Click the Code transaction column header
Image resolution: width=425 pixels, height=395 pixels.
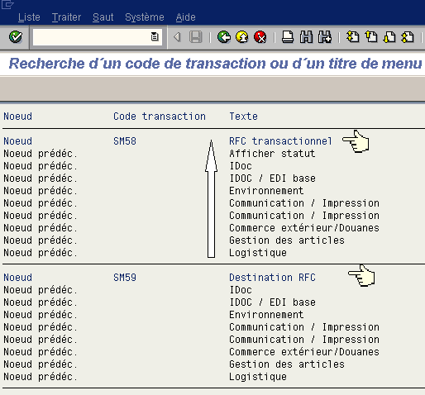point(160,117)
